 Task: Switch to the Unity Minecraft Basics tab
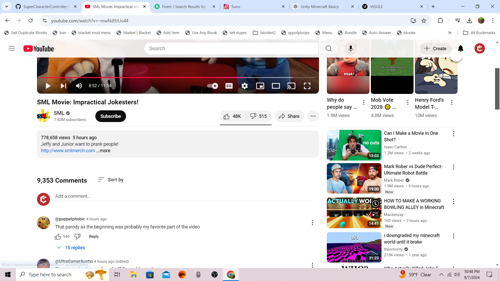click(320, 7)
